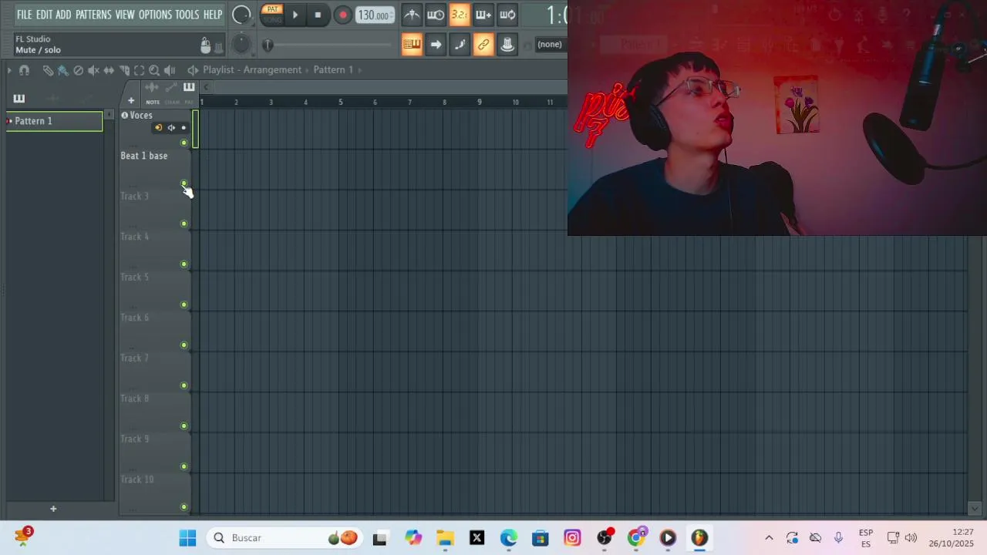
Task: Select the delete tool
Action: (x=79, y=70)
